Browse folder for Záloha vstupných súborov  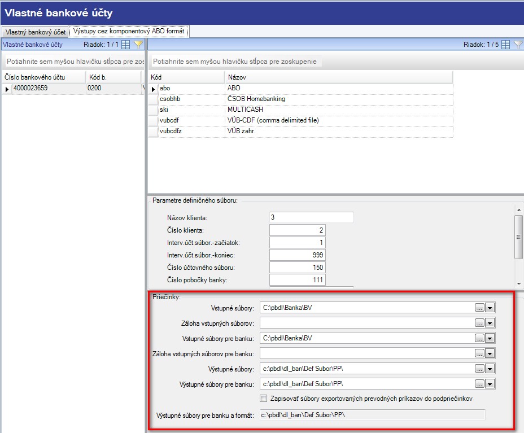click(479, 323)
